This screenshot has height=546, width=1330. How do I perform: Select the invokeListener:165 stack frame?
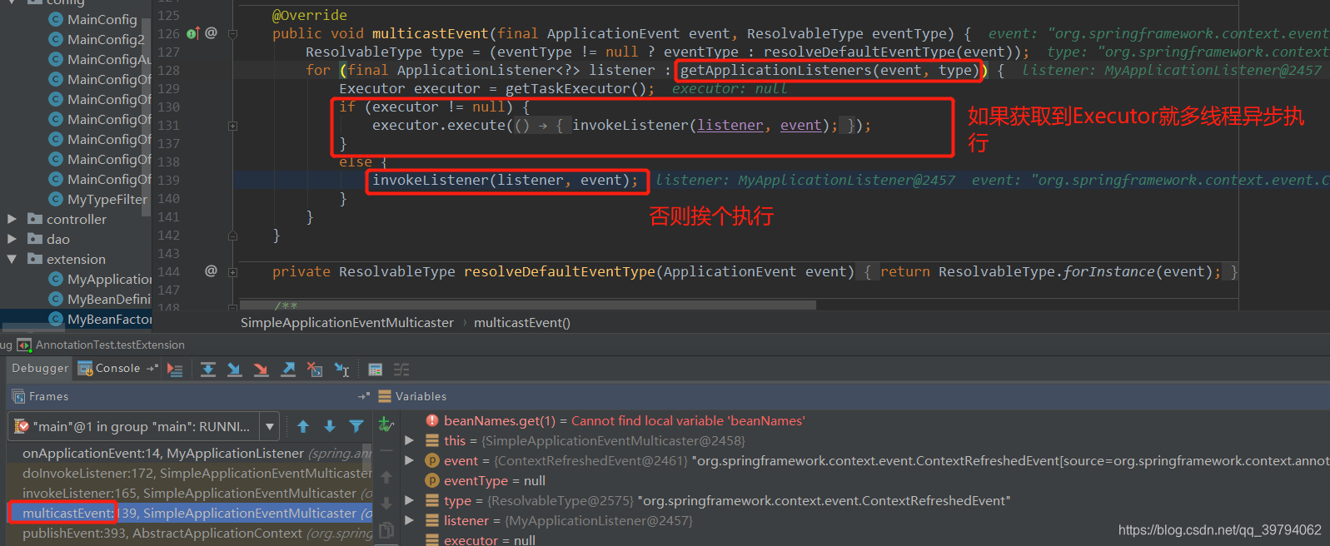(190, 494)
